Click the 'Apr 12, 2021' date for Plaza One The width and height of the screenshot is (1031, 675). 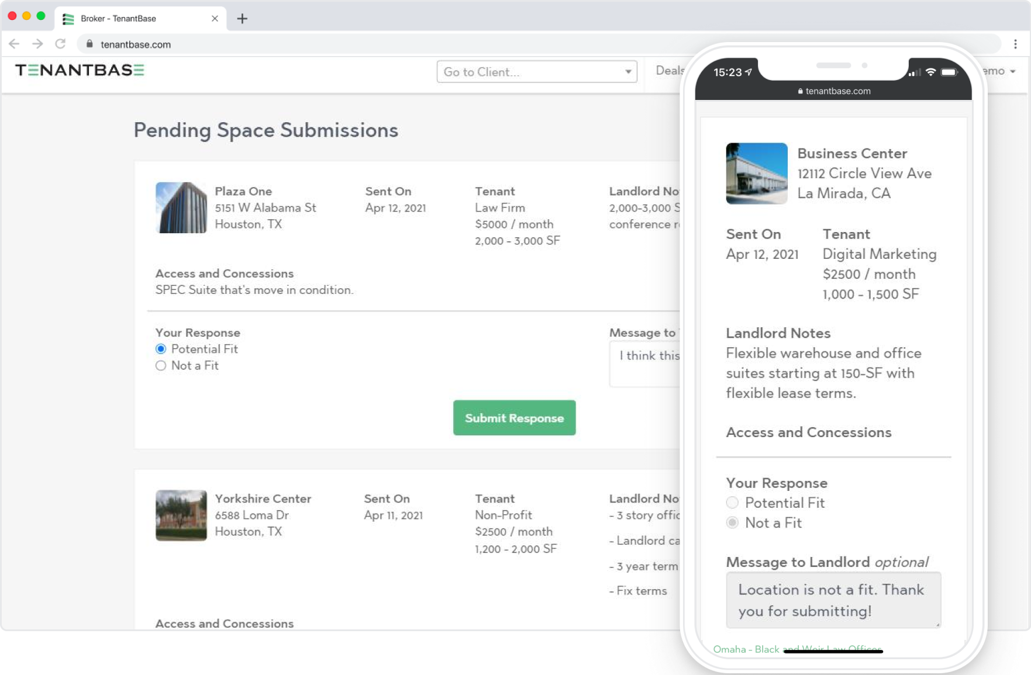coord(396,207)
